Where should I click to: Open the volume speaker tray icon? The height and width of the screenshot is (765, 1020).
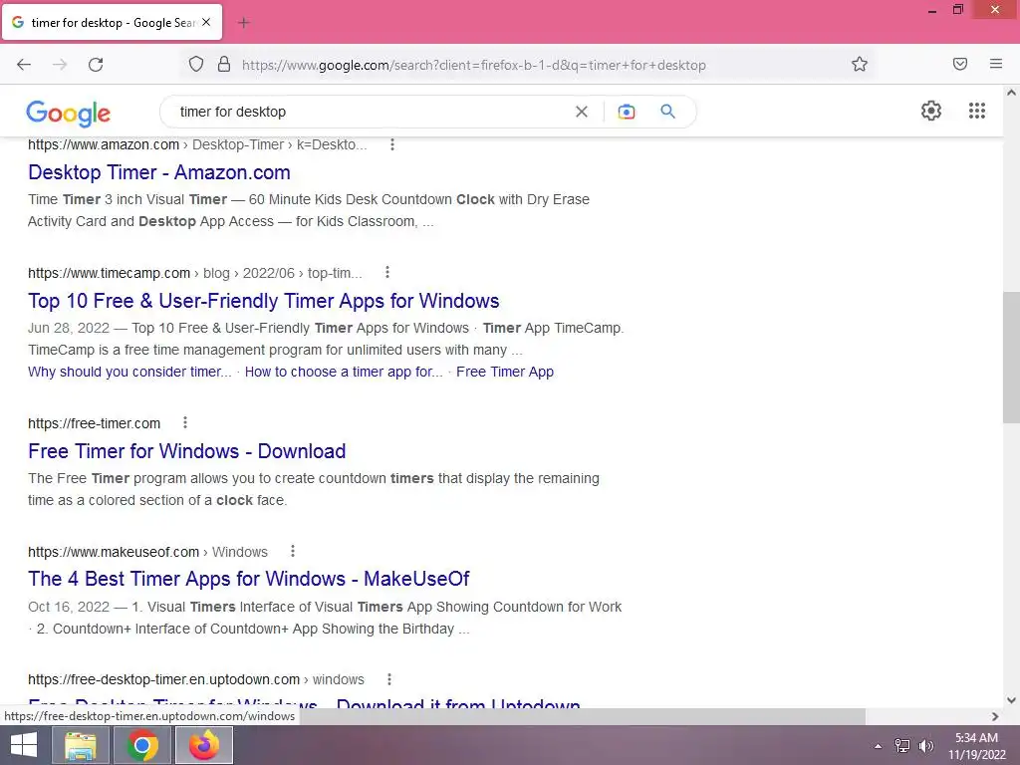pos(925,746)
